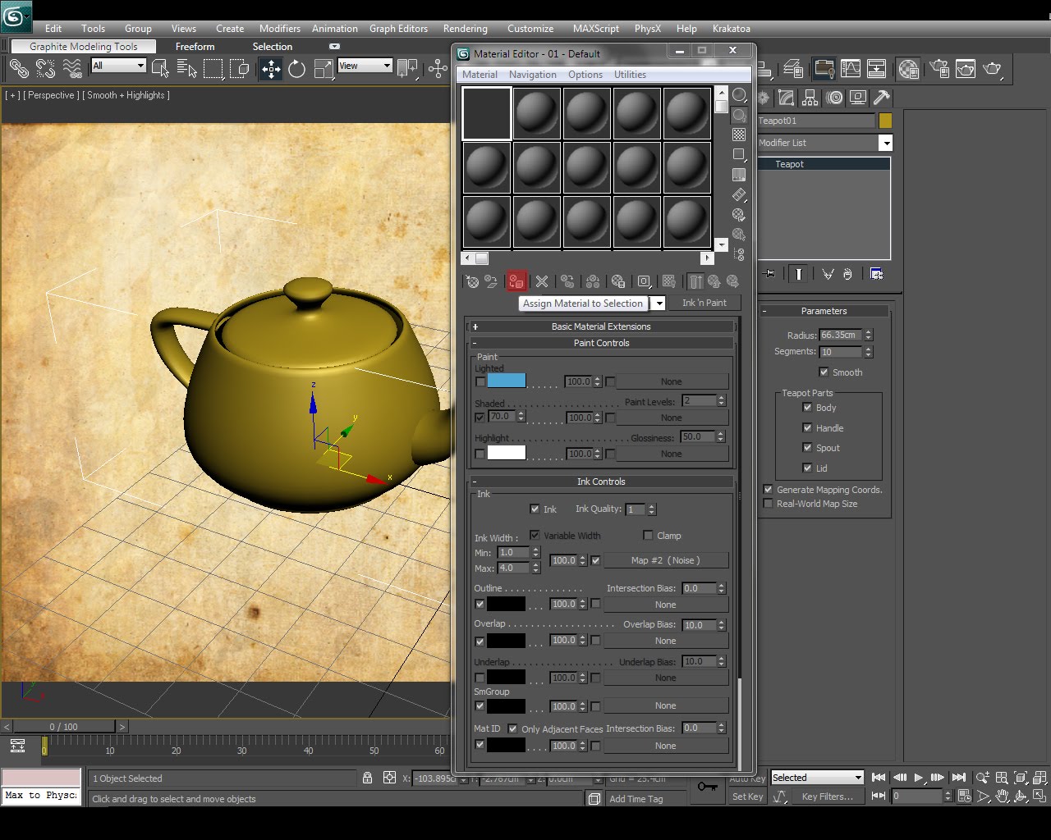Toggle Real-World Map Size checkbox

pyautogui.click(x=768, y=503)
